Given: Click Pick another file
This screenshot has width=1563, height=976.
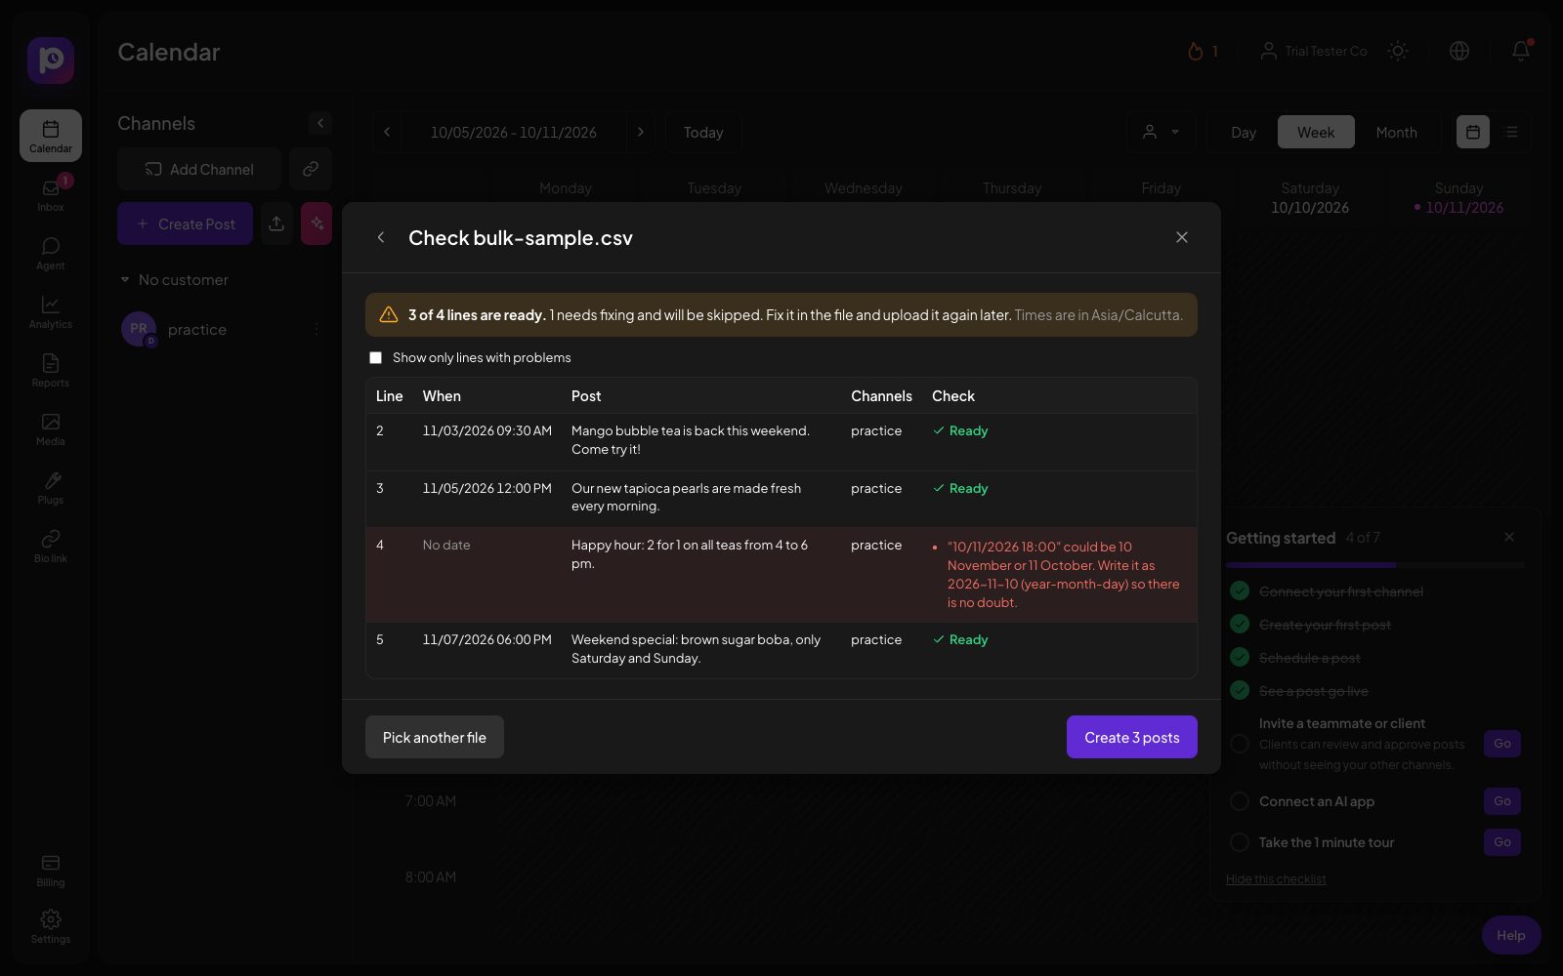Looking at the screenshot, I should 435,737.
